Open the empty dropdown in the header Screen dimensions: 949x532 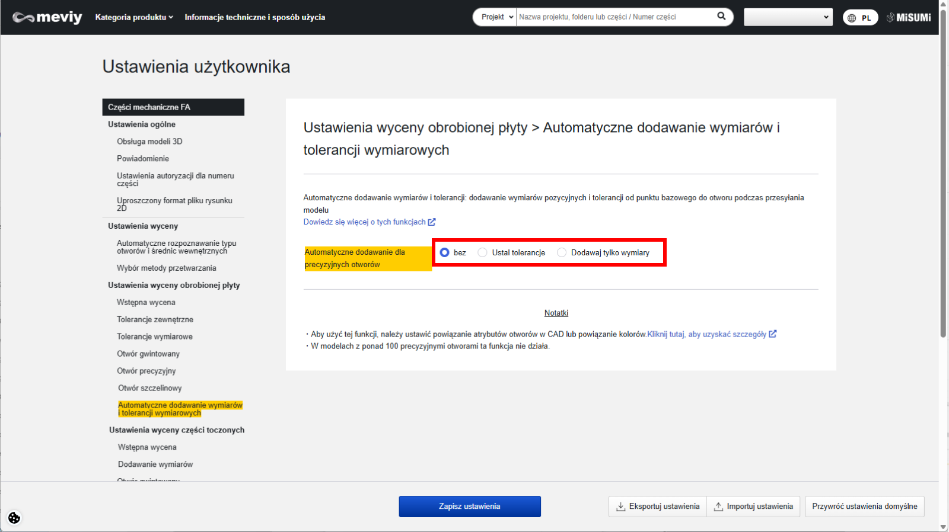(x=788, y=17)
